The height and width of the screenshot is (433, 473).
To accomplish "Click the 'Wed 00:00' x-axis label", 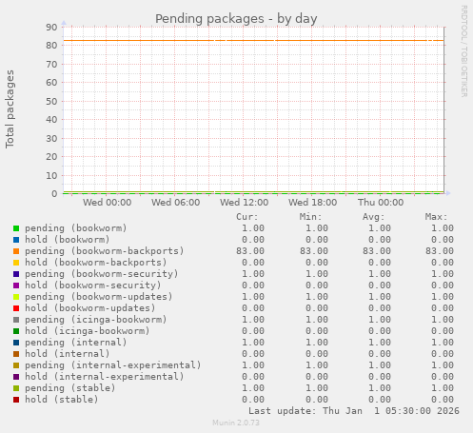I will click(108, 203).
